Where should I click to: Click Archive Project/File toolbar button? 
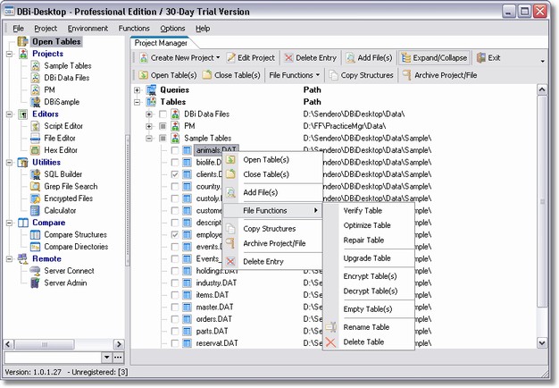pyautogui.click(x=440, y=75)
